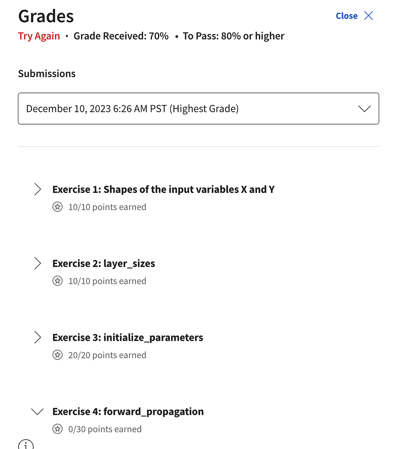Click the red Try Again text

(x=39, y=36)
